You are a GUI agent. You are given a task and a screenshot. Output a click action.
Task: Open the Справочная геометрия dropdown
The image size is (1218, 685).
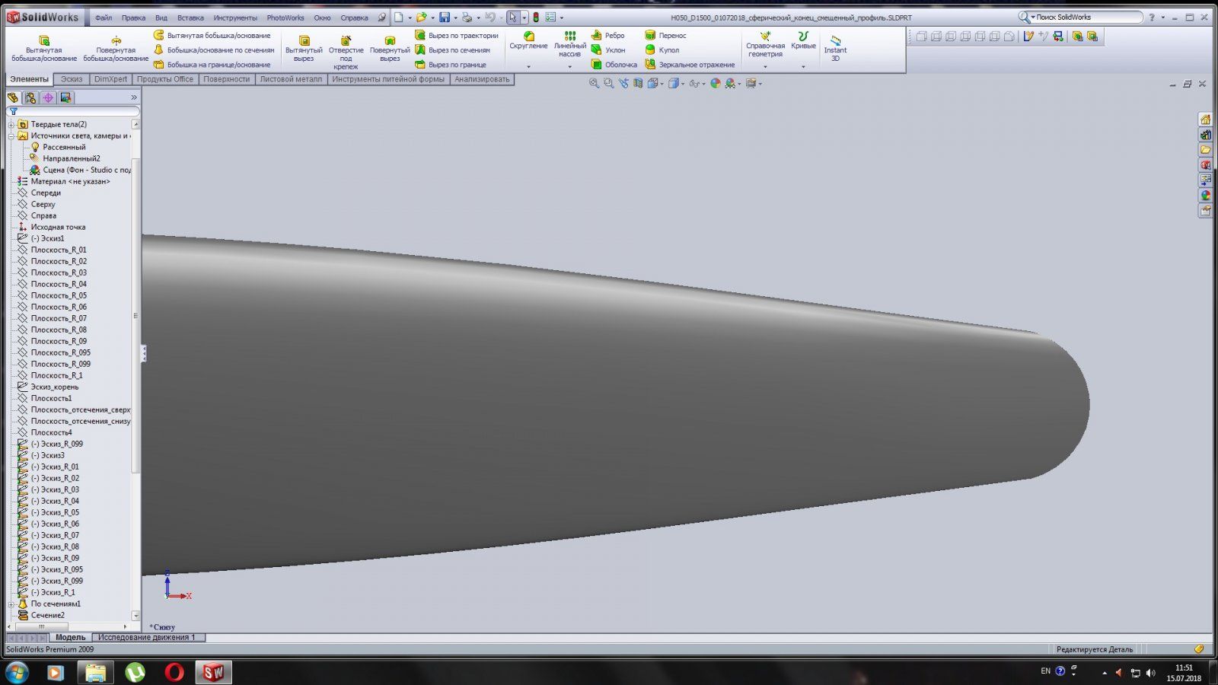(765, 66)
